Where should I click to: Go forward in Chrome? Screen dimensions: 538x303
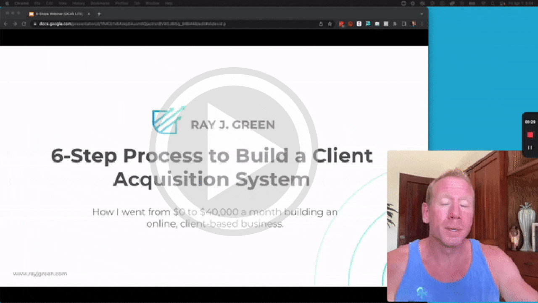(15, 24)
